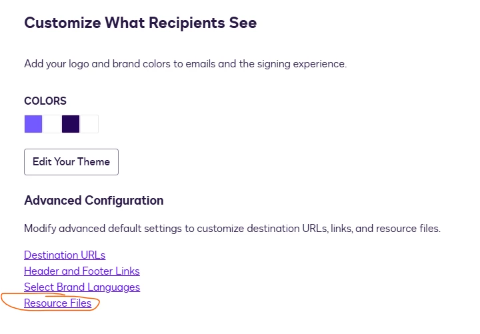
Task: Configure destination URLs for recipients
Action: pos(65,255)
